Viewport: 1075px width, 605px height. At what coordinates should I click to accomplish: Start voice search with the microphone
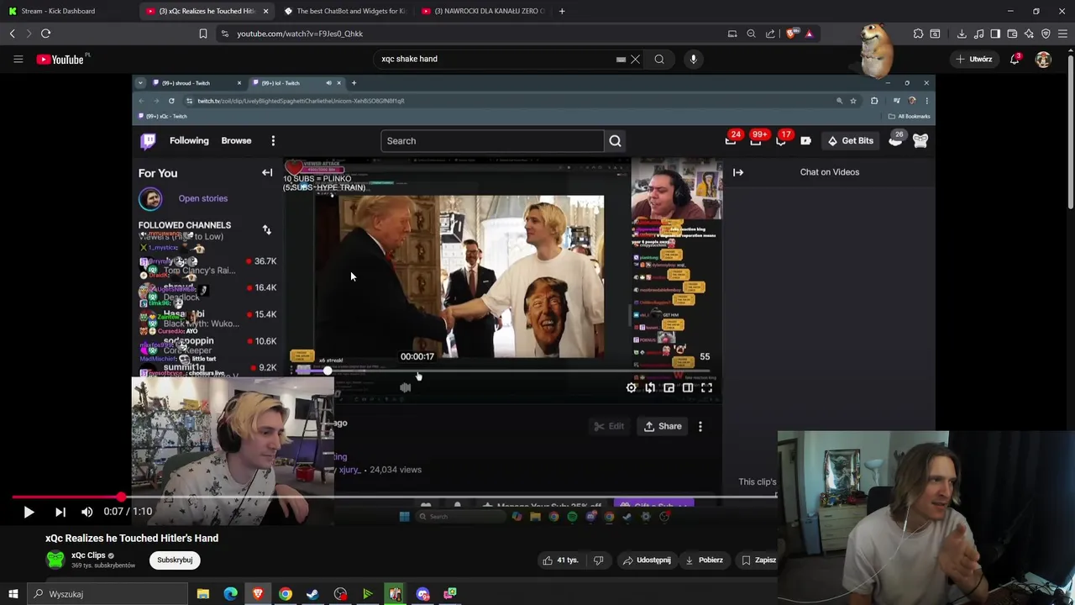click(x=693, y=59)
